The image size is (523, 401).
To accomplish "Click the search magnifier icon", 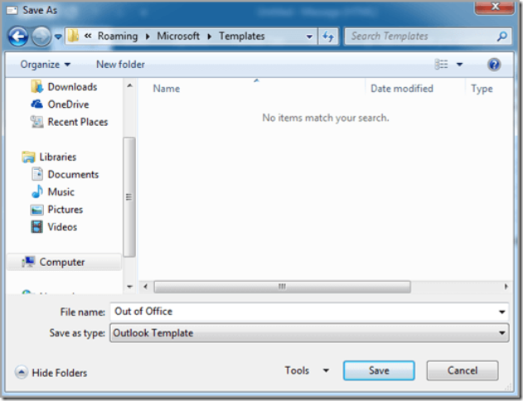I will pyautogui.click(x=501, y=36).
